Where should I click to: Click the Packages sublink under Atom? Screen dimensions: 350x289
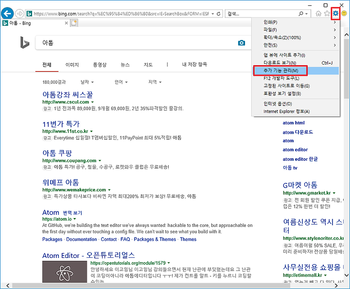52,239
